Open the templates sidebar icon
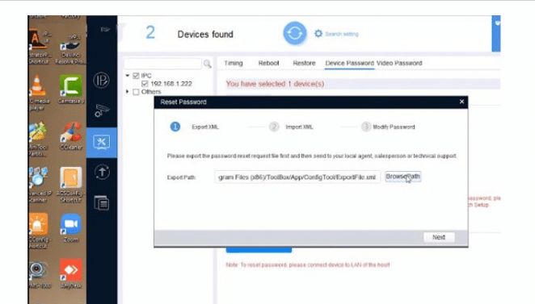This screenshot has height=304, width=535. coord(102,203)
